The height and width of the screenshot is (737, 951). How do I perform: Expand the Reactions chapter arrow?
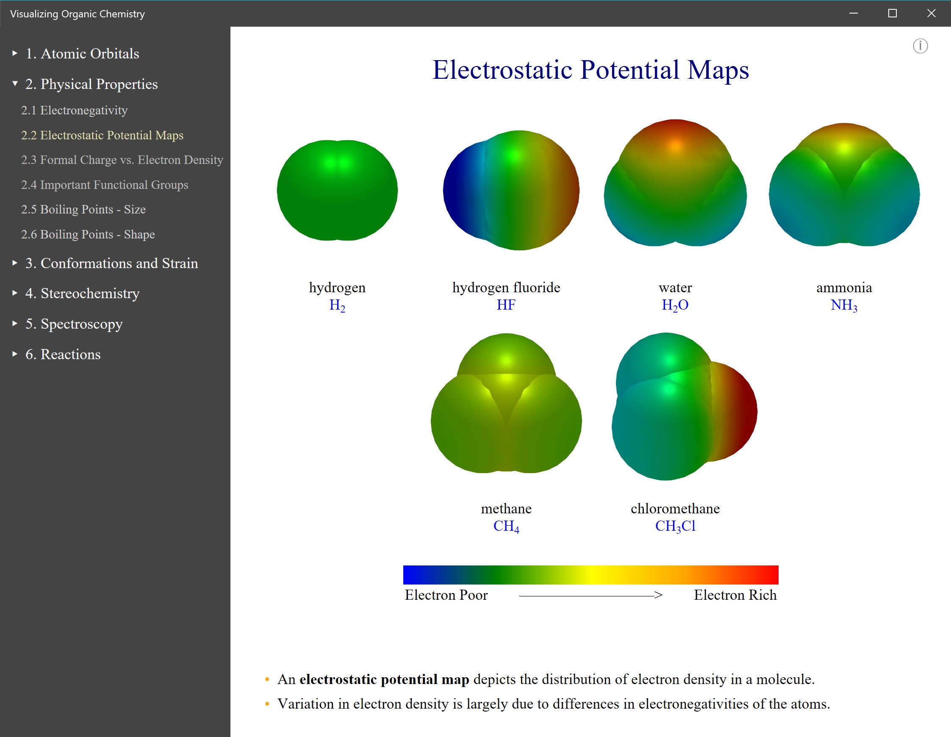15,354
